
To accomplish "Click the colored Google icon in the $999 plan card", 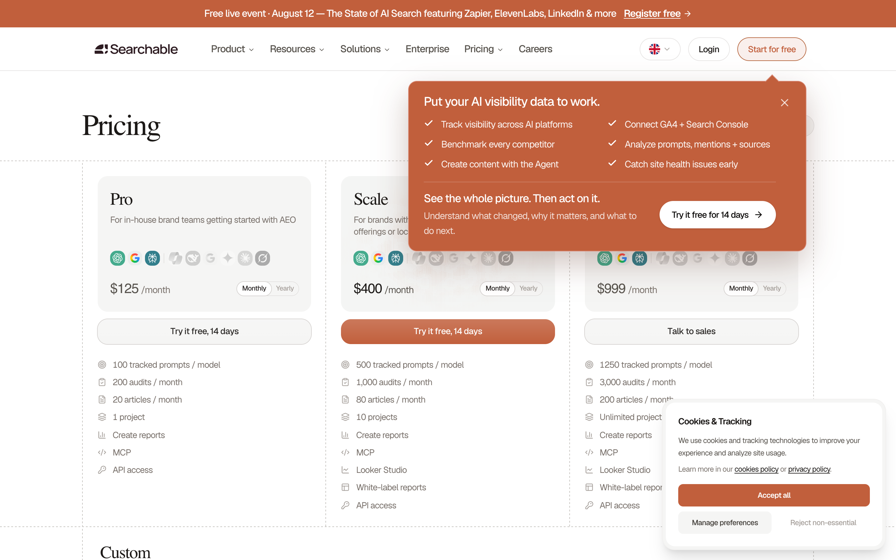I will coord(622,258).
